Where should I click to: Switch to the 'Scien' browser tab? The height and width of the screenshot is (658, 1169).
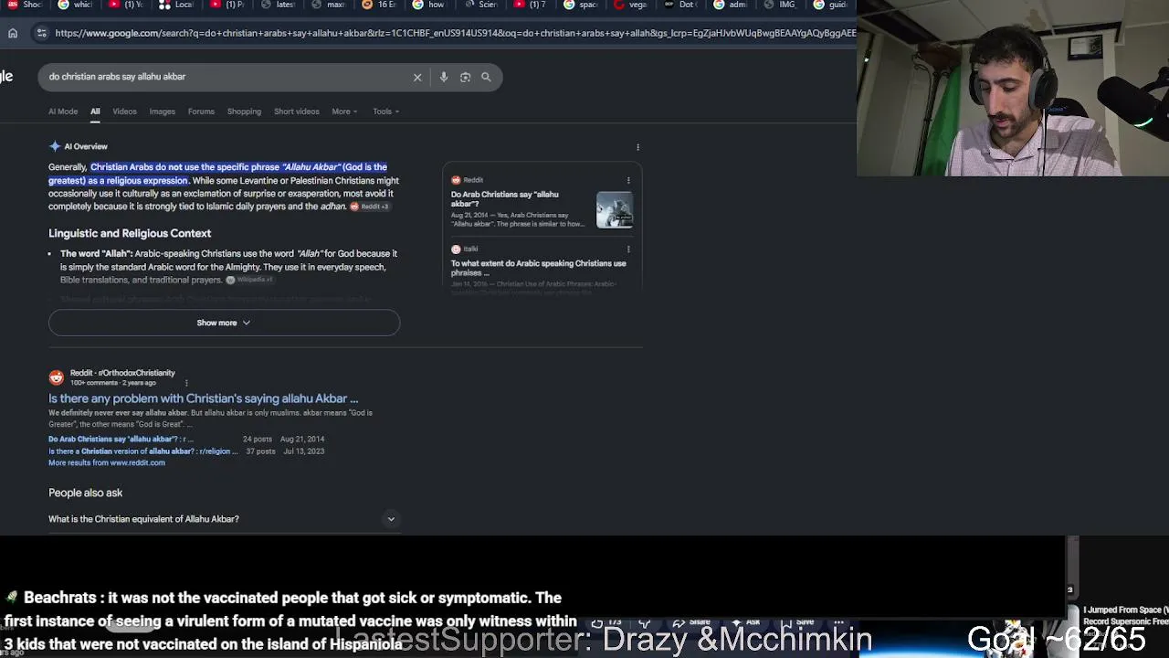click(x=480, y=5)
